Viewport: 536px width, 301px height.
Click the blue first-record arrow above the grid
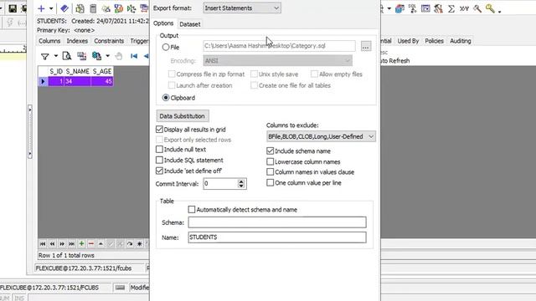[x=134, y=56]
